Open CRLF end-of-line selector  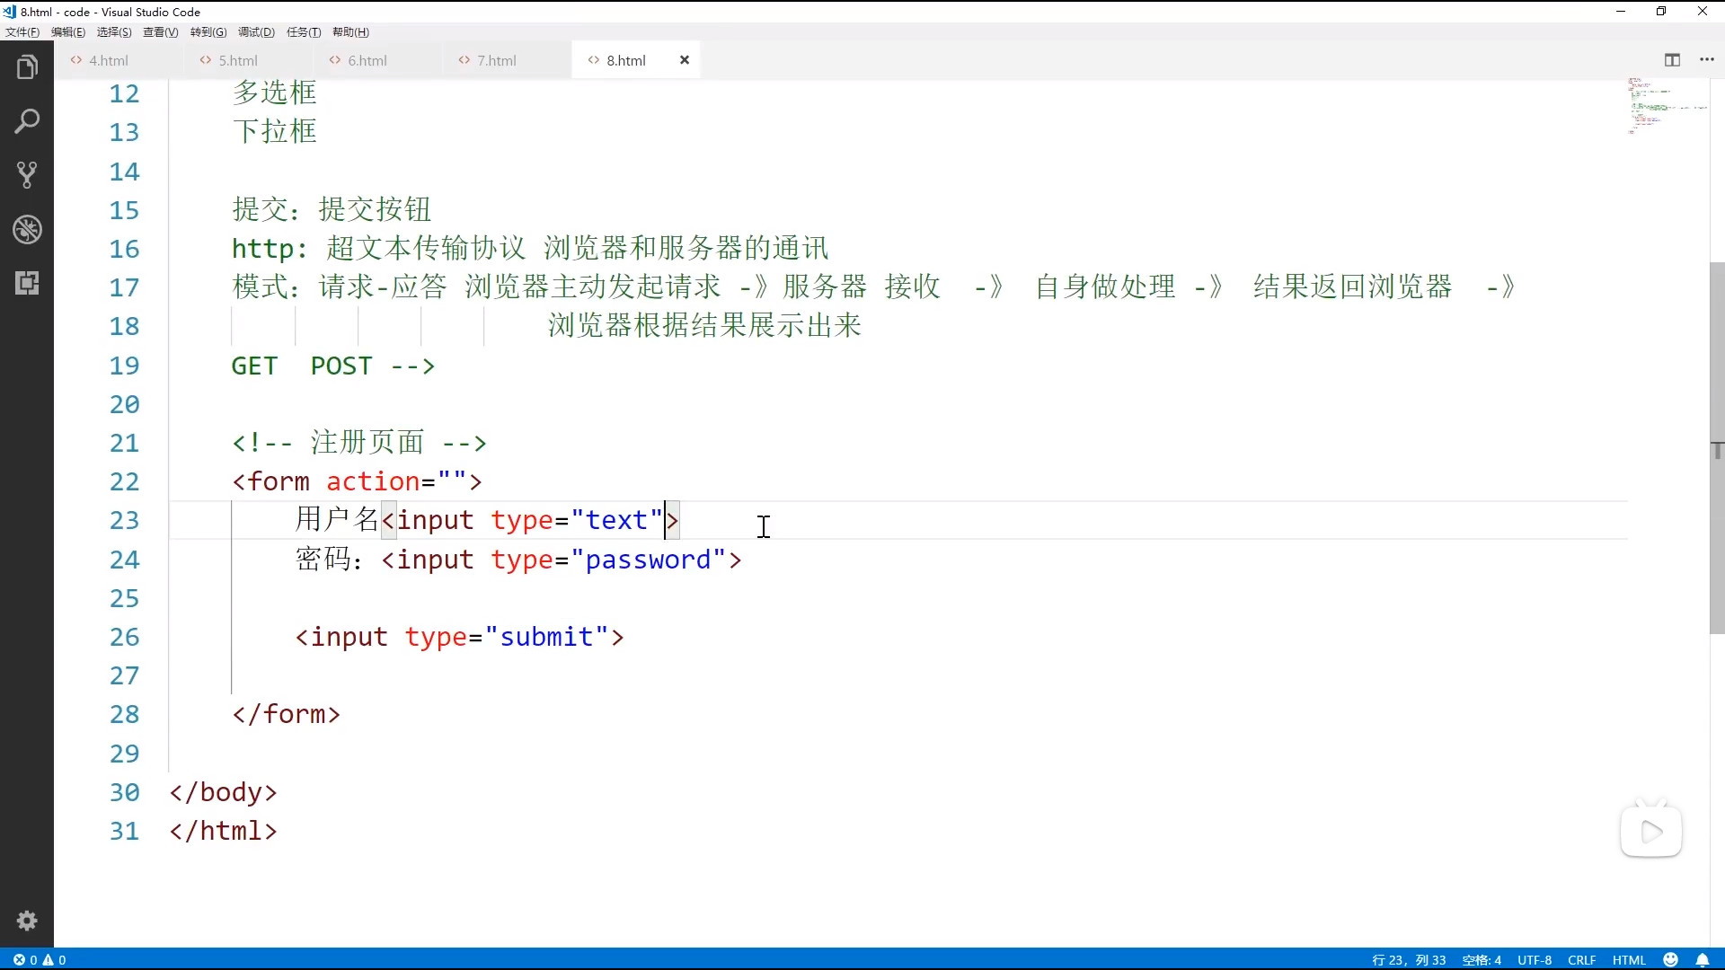(x=1582, y=960)
